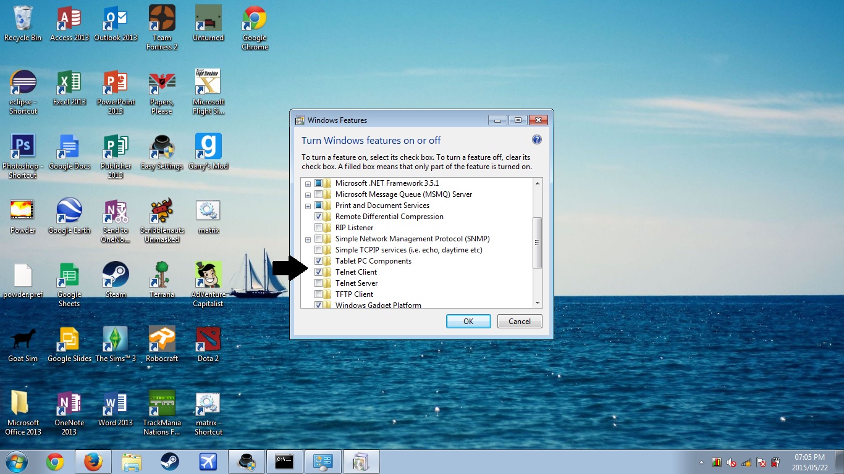Select the eclipse - Shortcut desktop icon

click(x=23, y=92)
